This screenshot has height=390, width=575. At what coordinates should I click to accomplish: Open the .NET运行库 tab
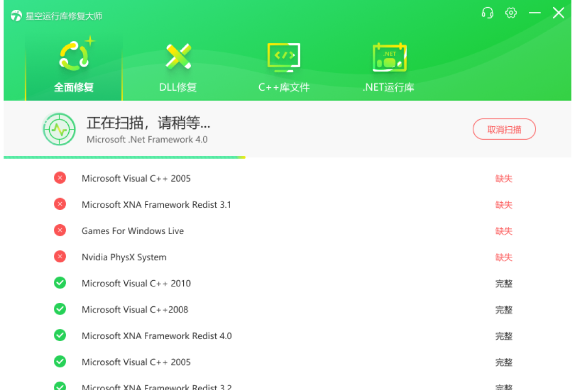[388, 68]
